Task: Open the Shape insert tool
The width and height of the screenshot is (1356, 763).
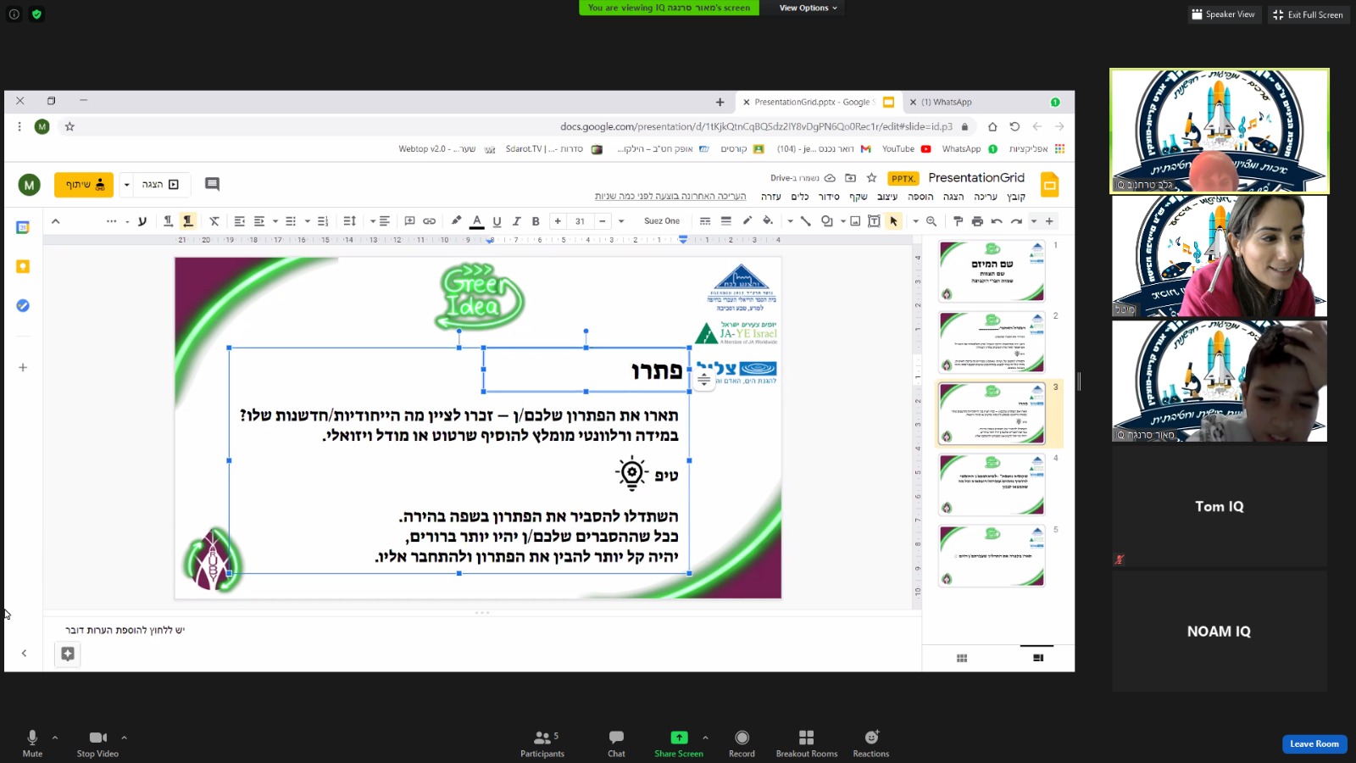Action: point(826,221)
